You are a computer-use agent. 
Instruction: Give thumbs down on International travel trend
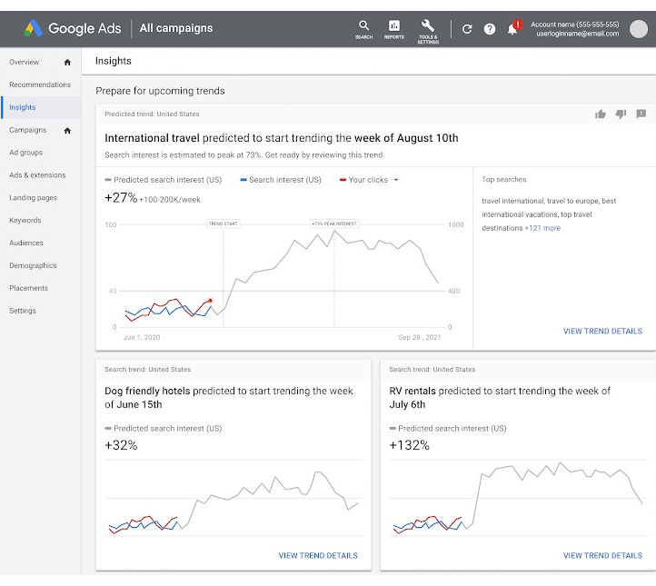click(621, 114)
